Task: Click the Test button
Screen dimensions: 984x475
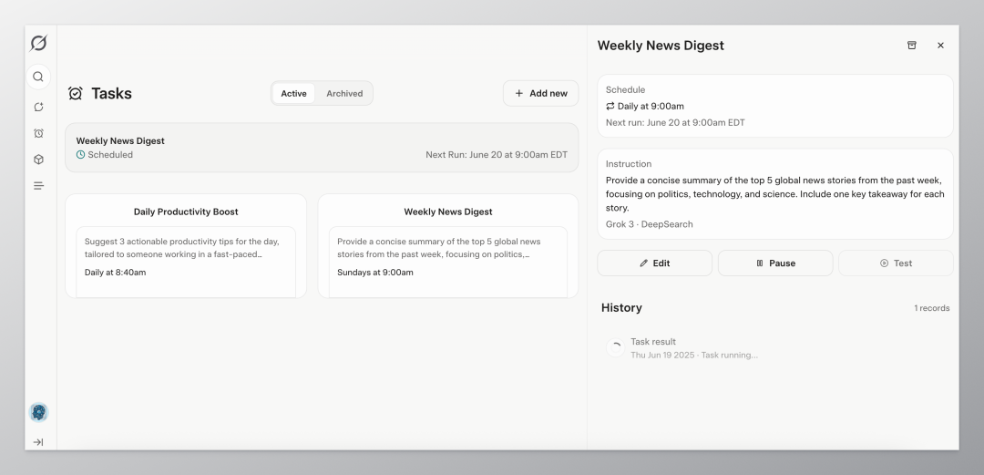Action: click(x=896, y=263)
